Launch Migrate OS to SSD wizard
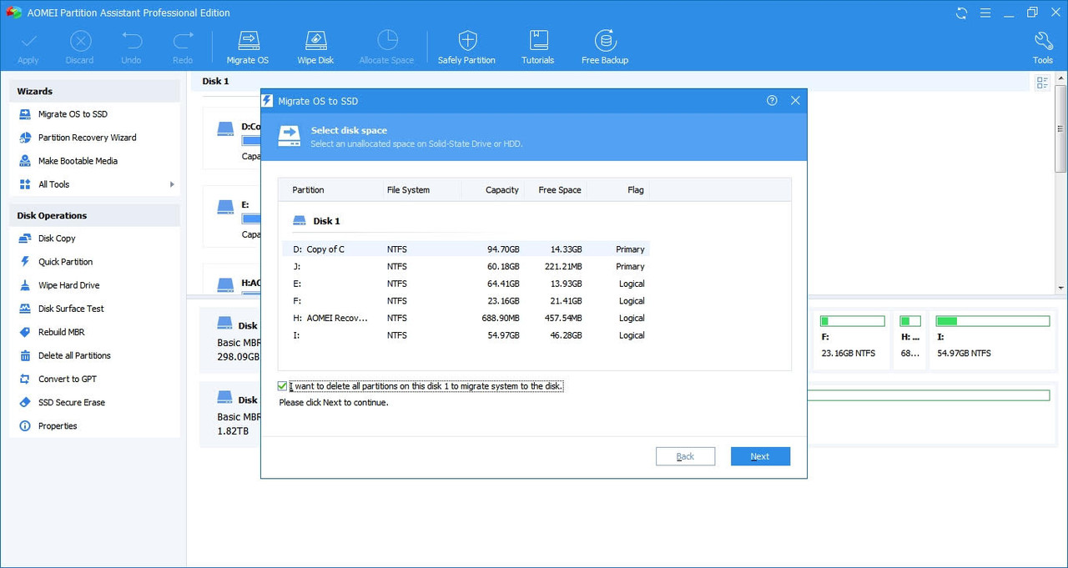1068x568 pixels. point(73,114)
